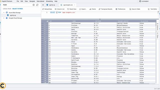The height and width of the screenshot is (90, 160).
Task: Click Save to Table
Action: [x=135, y=9]
